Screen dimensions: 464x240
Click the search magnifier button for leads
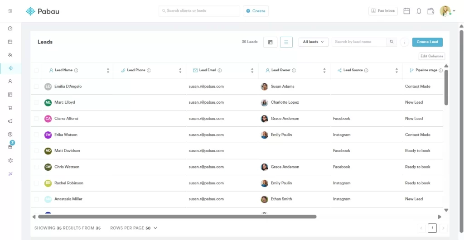click(392, 42)
